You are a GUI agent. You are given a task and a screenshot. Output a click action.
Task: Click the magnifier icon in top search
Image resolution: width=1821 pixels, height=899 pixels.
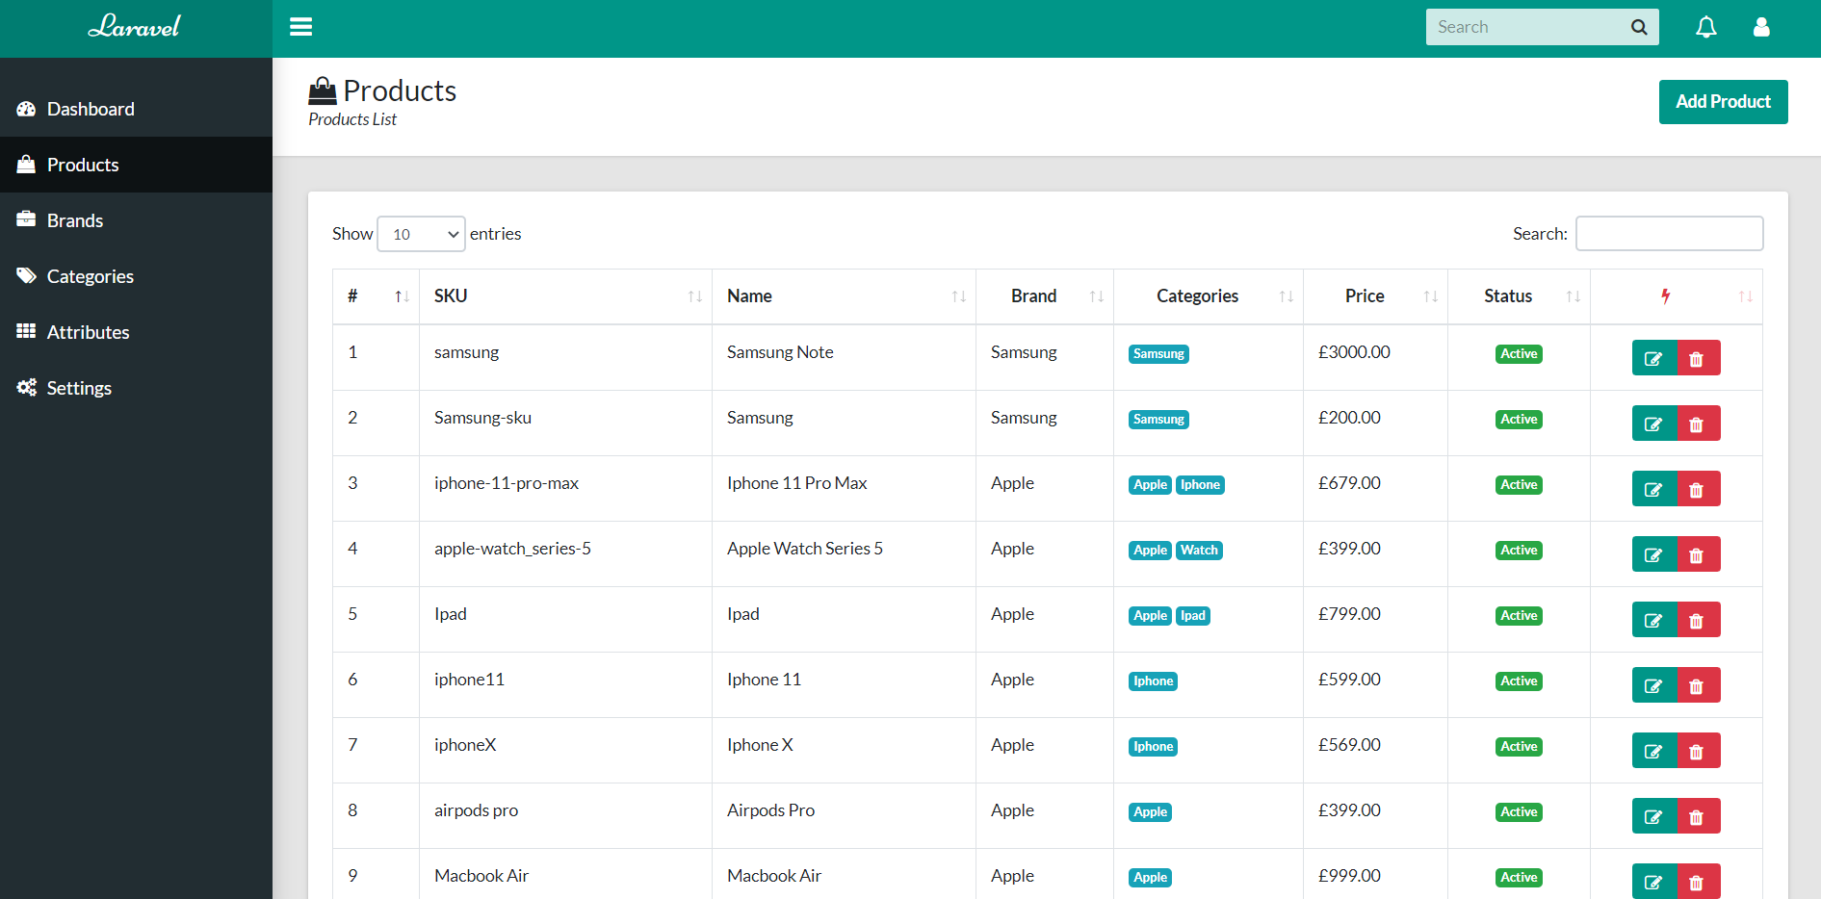click(x=1639, y=27)
